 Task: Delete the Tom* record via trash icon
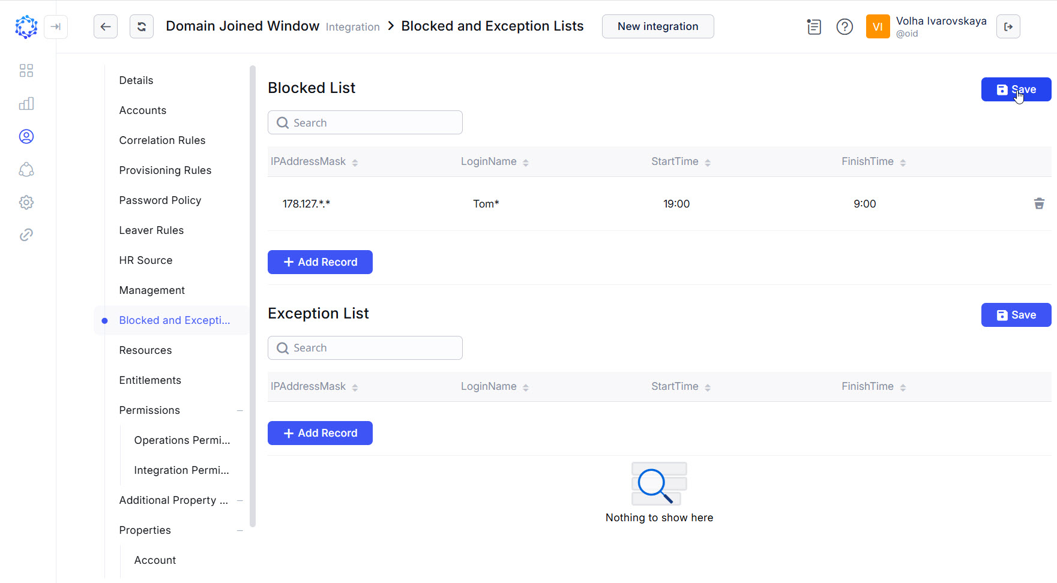[x=1040, y=203]
